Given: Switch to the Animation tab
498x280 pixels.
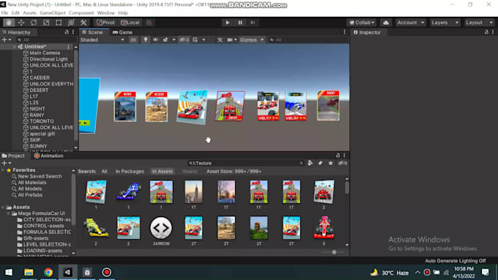Looking at the screenshot, I should [x=48, y=156].
